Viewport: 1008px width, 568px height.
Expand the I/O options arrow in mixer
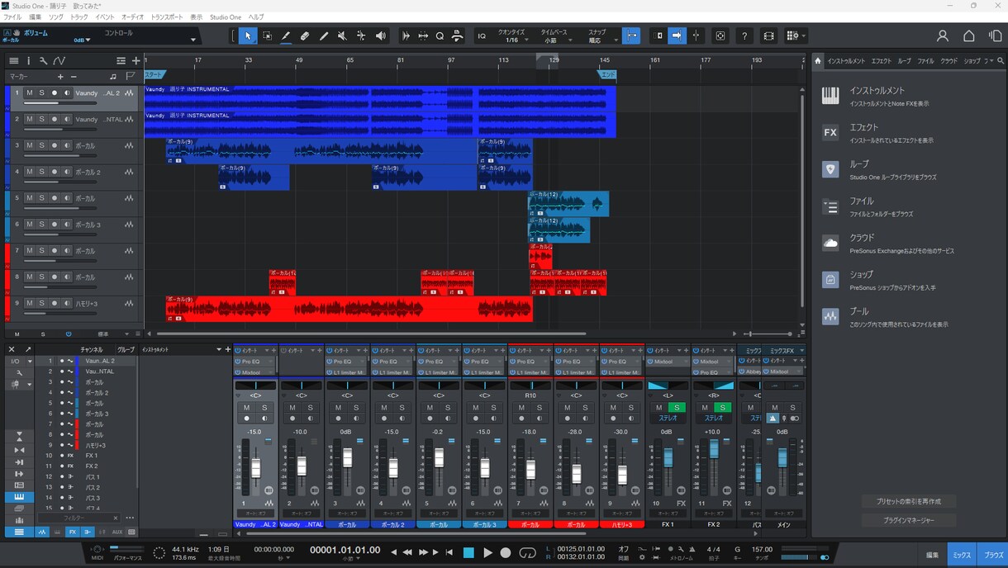pos(30,362)
